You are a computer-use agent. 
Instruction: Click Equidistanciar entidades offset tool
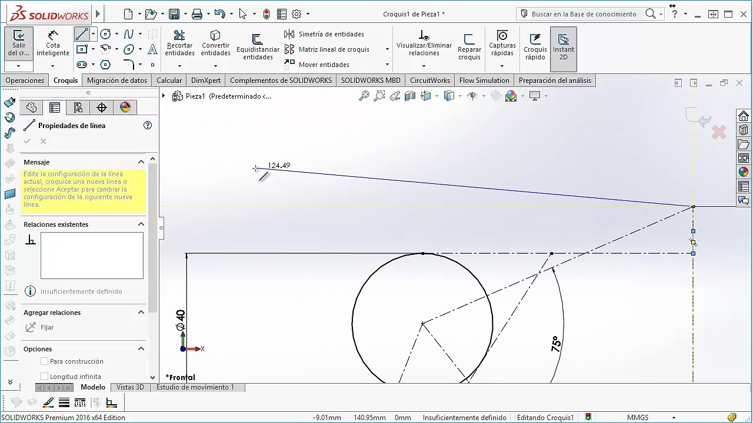coord(258,46)
